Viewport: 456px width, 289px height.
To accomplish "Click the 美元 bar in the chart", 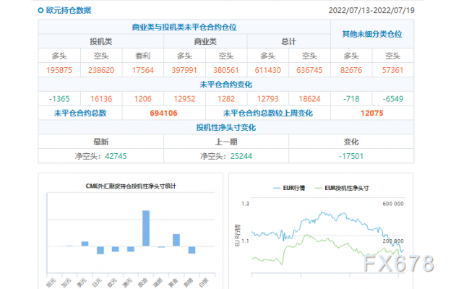I will pyautogui.click(x=85, y=243).
